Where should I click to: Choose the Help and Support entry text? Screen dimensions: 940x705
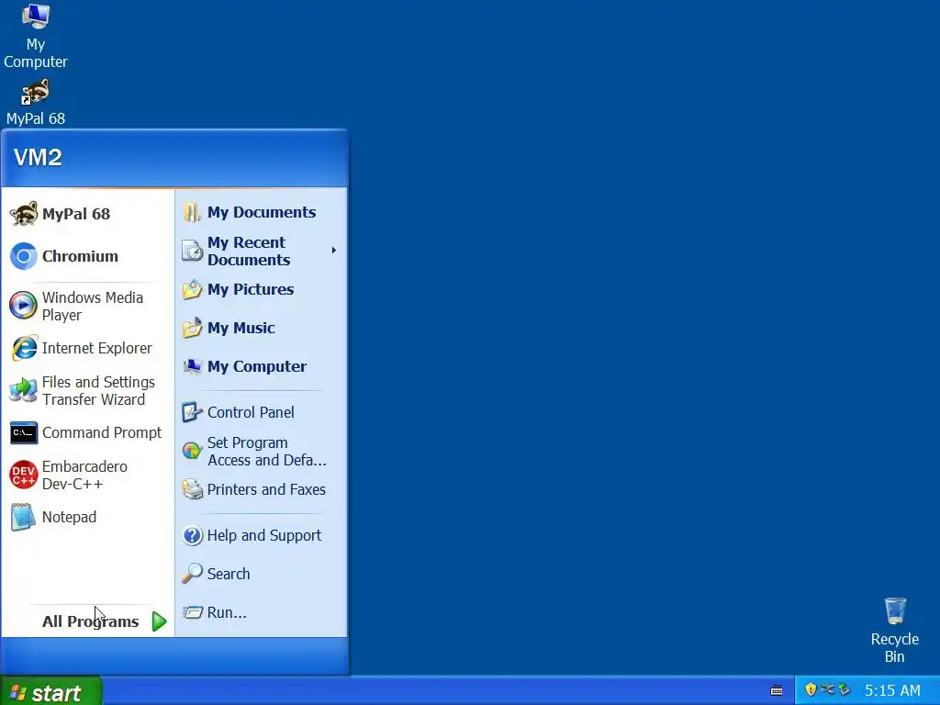264,535
